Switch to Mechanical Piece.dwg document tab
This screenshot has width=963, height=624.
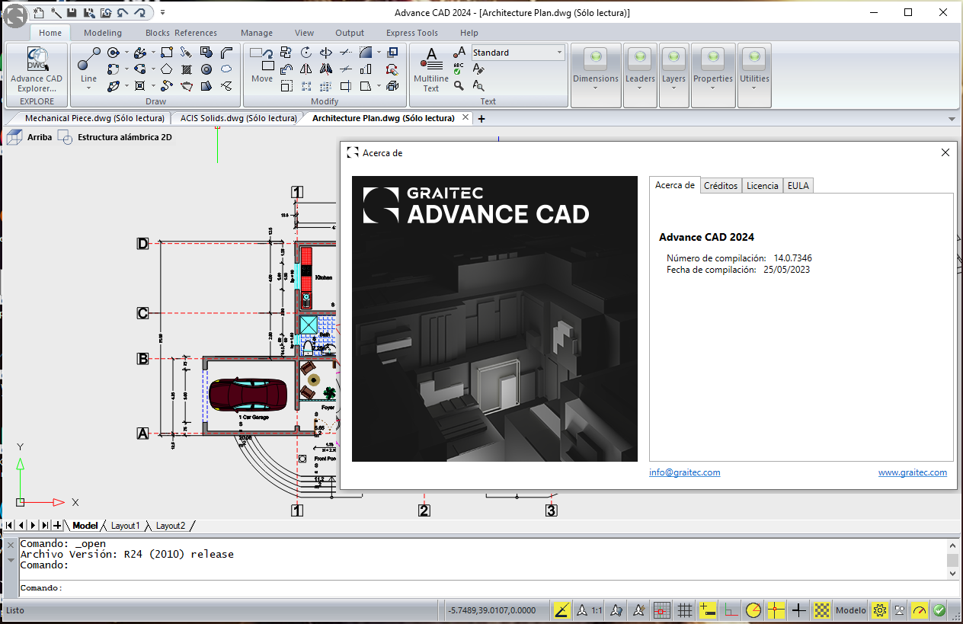[94, 118]
